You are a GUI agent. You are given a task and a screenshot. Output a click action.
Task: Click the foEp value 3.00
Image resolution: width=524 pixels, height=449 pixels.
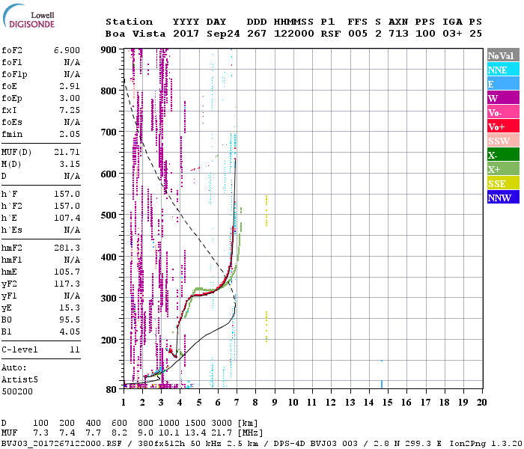point(70,98)
